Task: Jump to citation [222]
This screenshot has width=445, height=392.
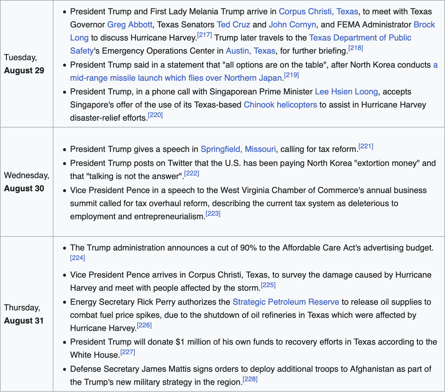Action: (192, 173)
